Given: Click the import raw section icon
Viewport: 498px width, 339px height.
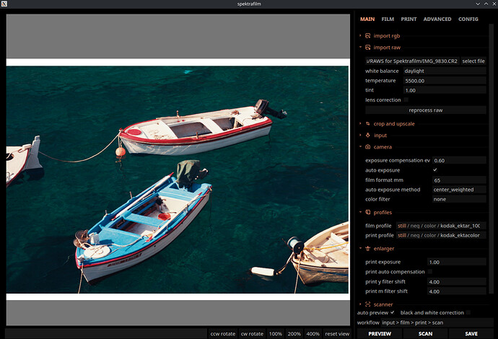Looking at the screenshot, I should point(368,48).
